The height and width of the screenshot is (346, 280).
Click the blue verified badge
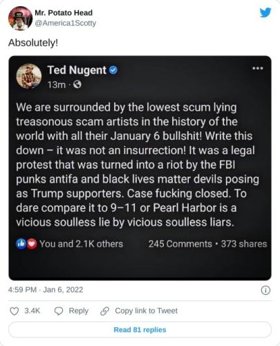(x=113, y=70)
